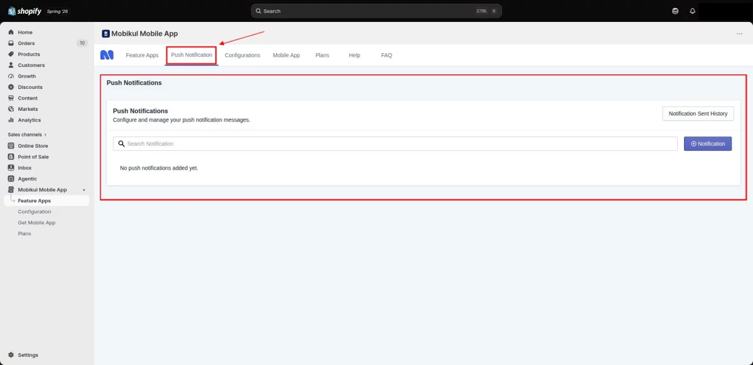This screenshot has height=365, width=753.
Task: Click the notifications bell icon
Action: pyautogui.click(x=693, y=11)
